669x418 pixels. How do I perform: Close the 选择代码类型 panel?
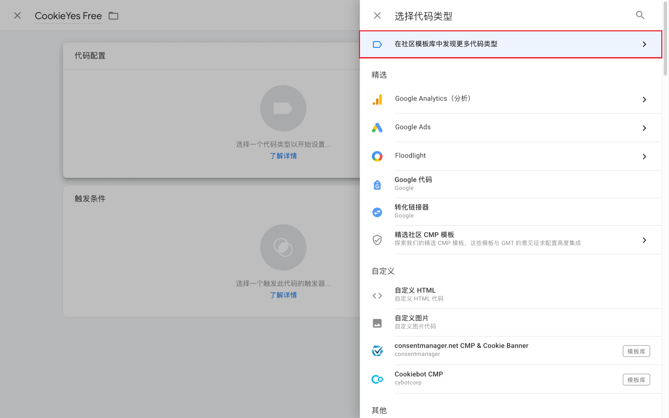(x=377, y=16)
